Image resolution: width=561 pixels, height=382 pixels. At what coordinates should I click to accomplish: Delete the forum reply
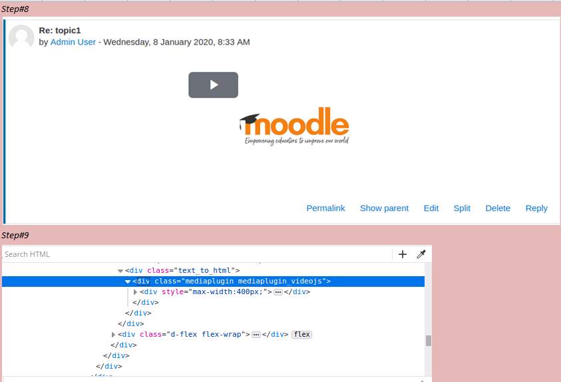(x=498, y=208)
